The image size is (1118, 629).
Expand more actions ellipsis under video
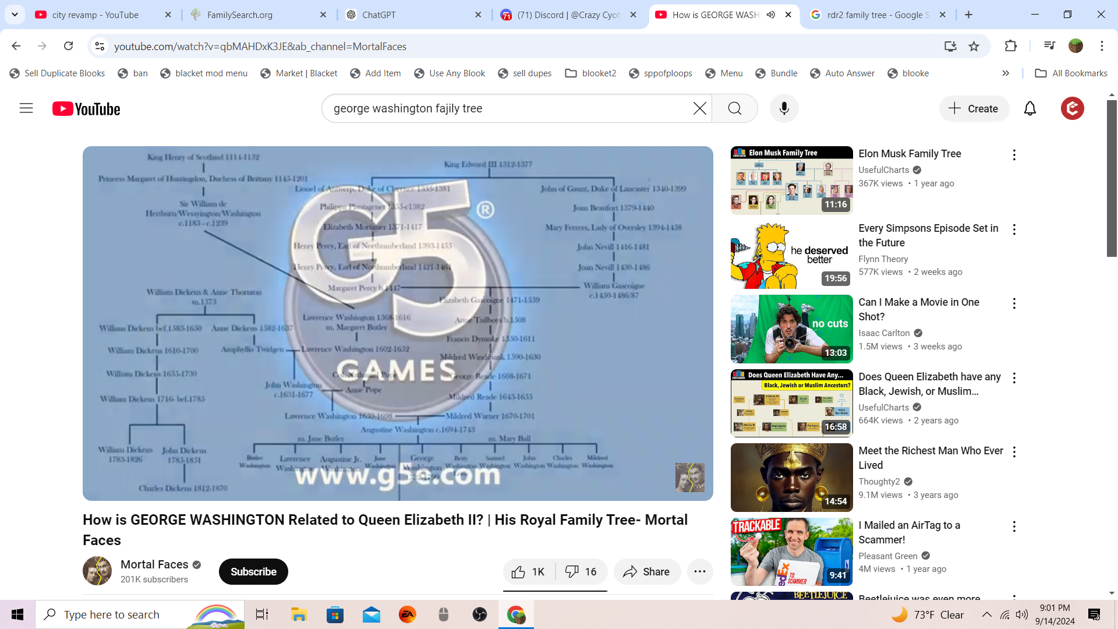point(700,572)
